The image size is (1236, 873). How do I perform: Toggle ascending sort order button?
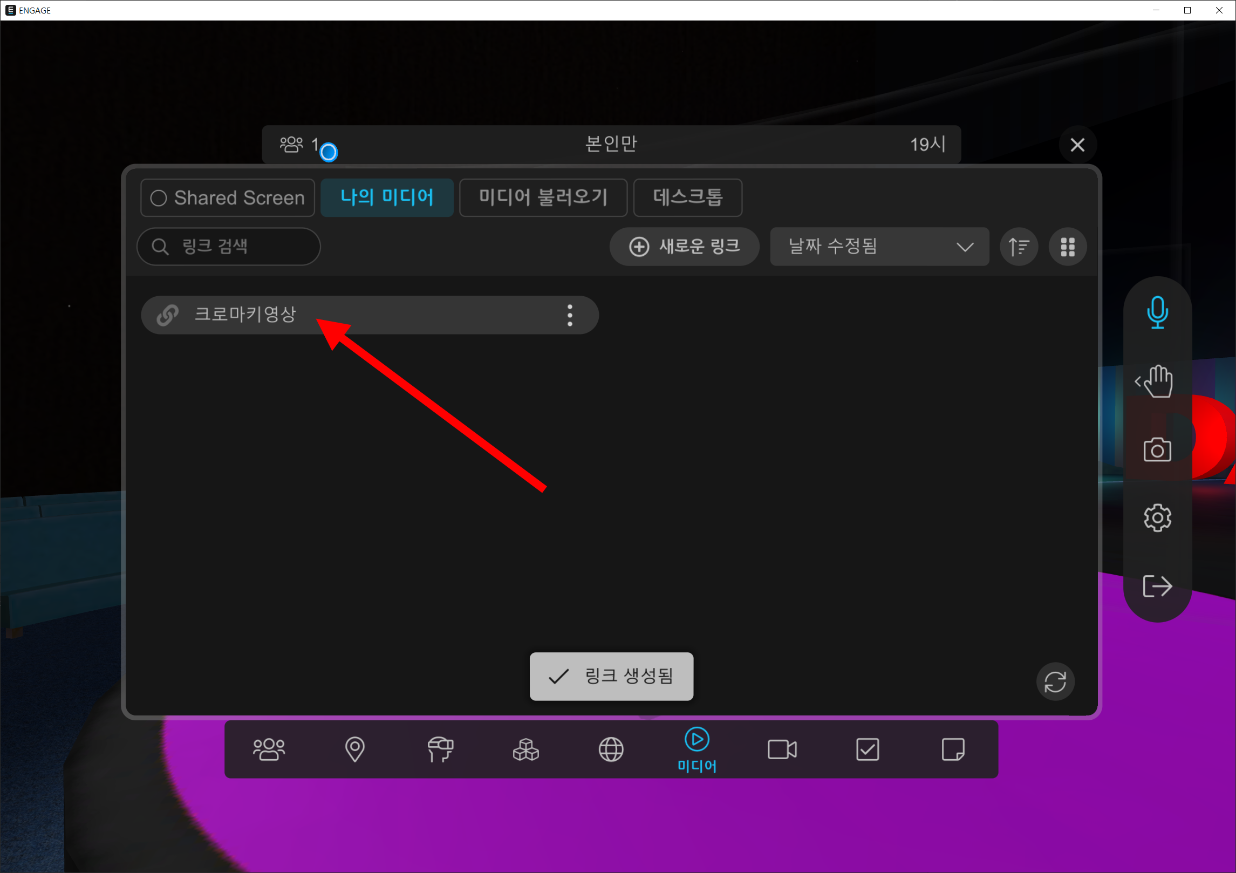pyautogui.click(x=1019, y=247)
